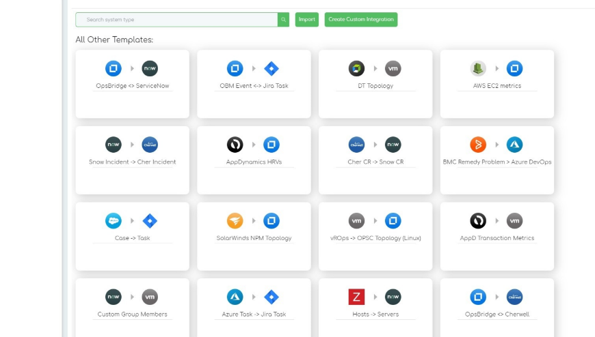Click Jira icon in OBM Event <-> Jira Task card
The width and height of the screenshot is (595, 337).
[x=272, y=68]
